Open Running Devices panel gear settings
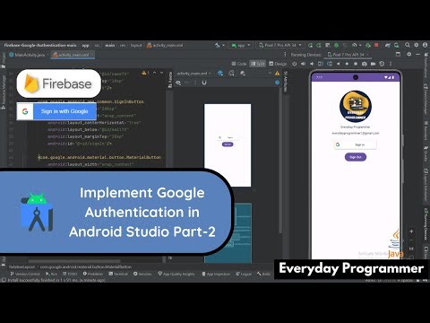The image size is (430, 323). tap(409, 55)
